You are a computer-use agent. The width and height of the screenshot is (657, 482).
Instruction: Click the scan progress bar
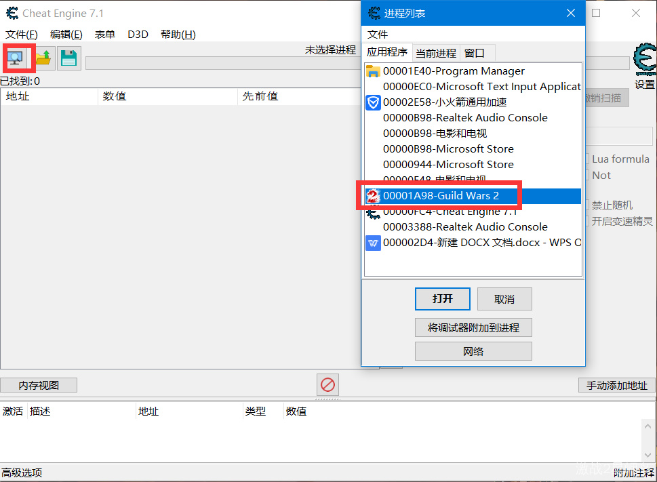[x=223, y=63]
